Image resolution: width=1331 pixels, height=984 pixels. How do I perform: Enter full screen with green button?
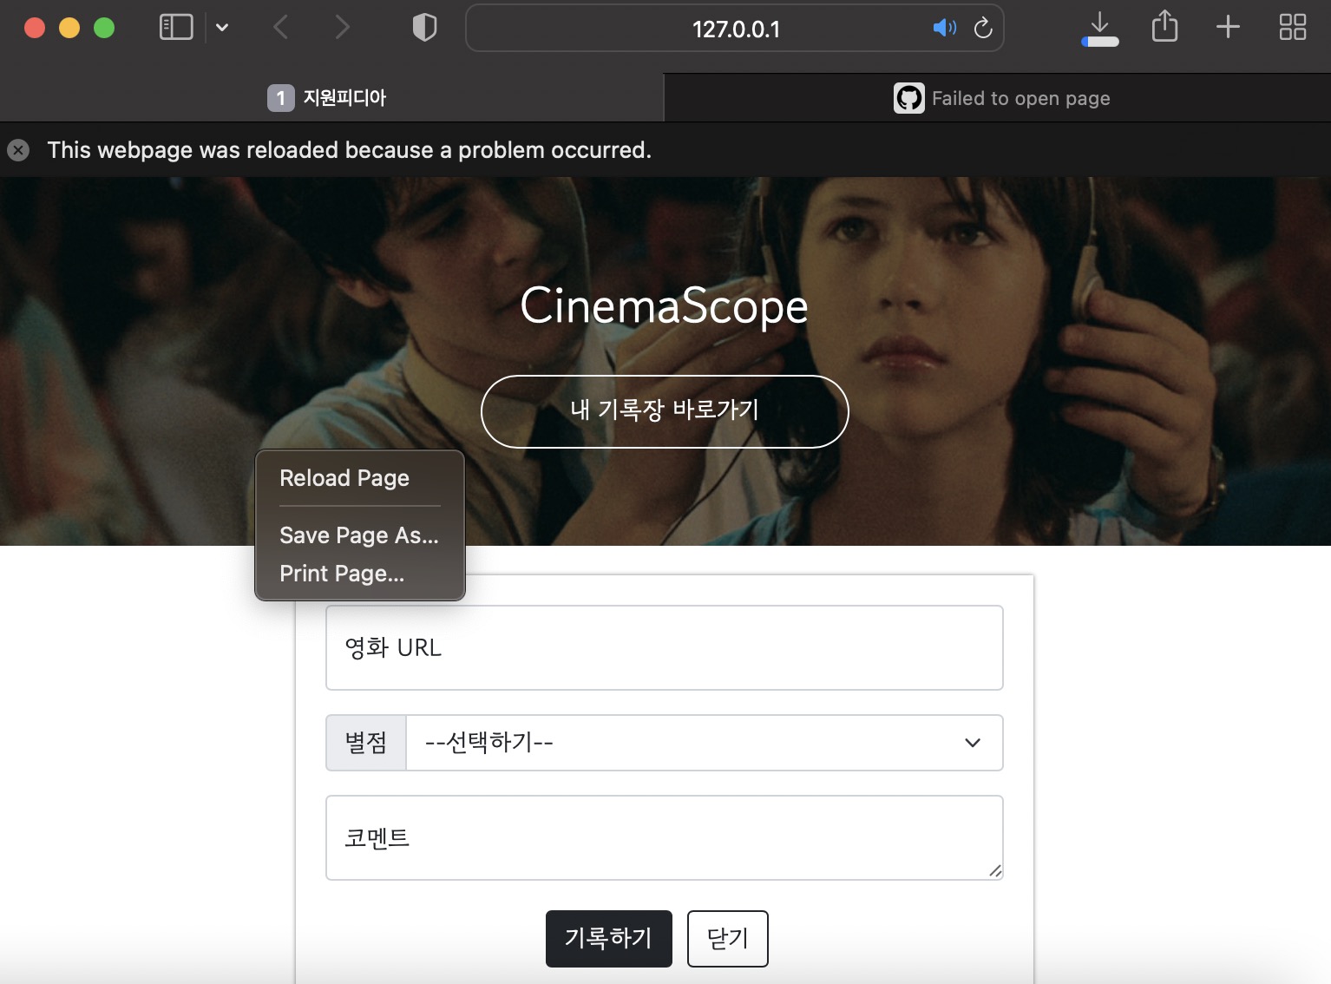(x=104, y=28)
